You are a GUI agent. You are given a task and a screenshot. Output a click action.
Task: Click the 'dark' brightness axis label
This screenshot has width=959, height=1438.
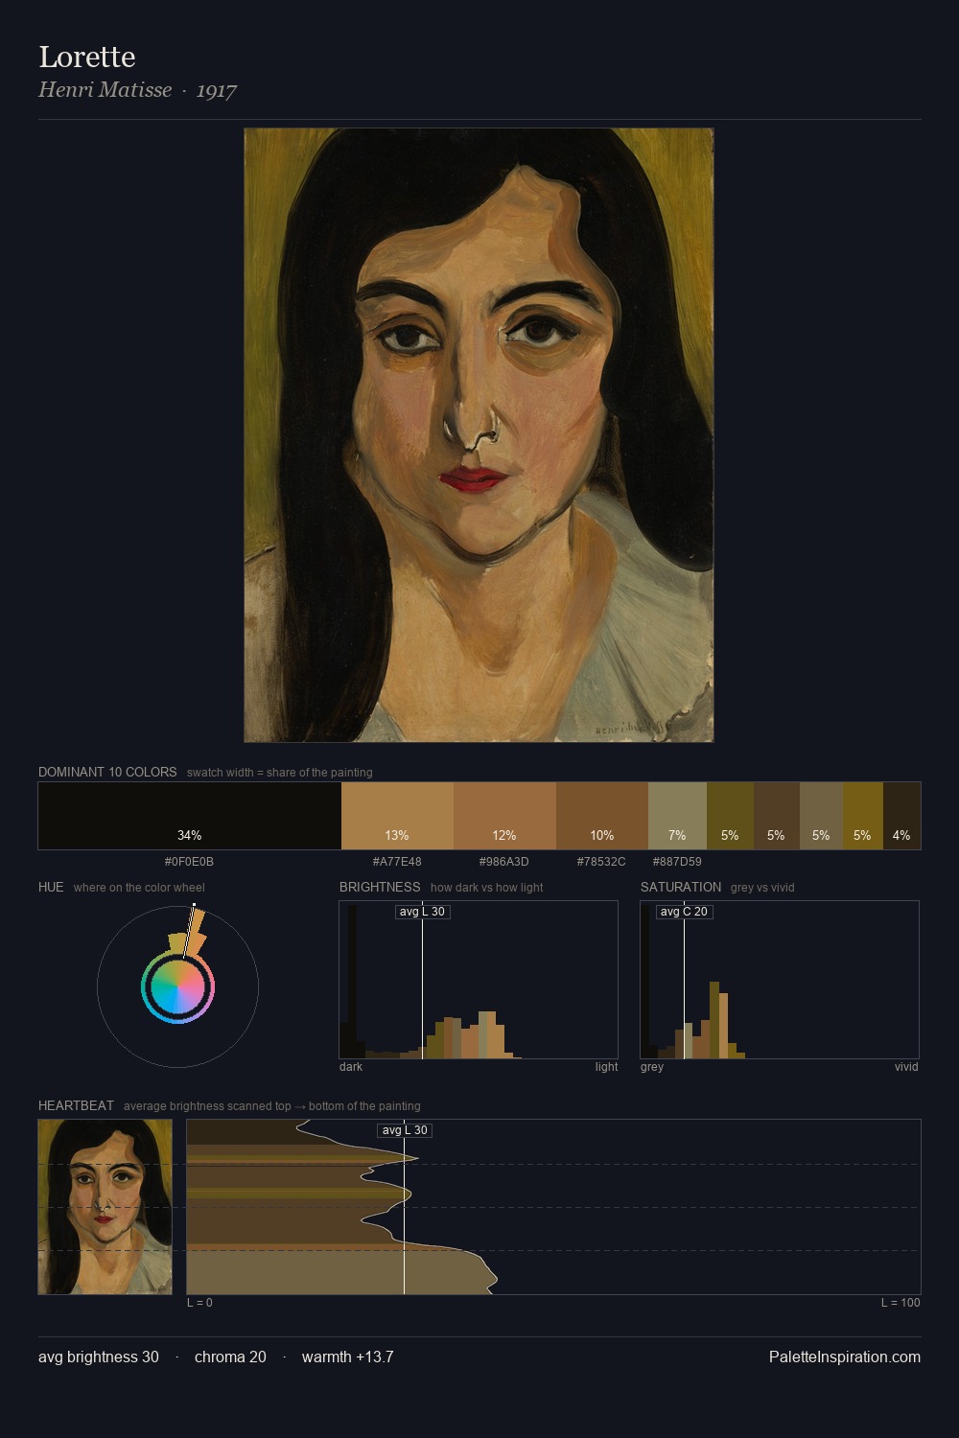[351, 1067]
